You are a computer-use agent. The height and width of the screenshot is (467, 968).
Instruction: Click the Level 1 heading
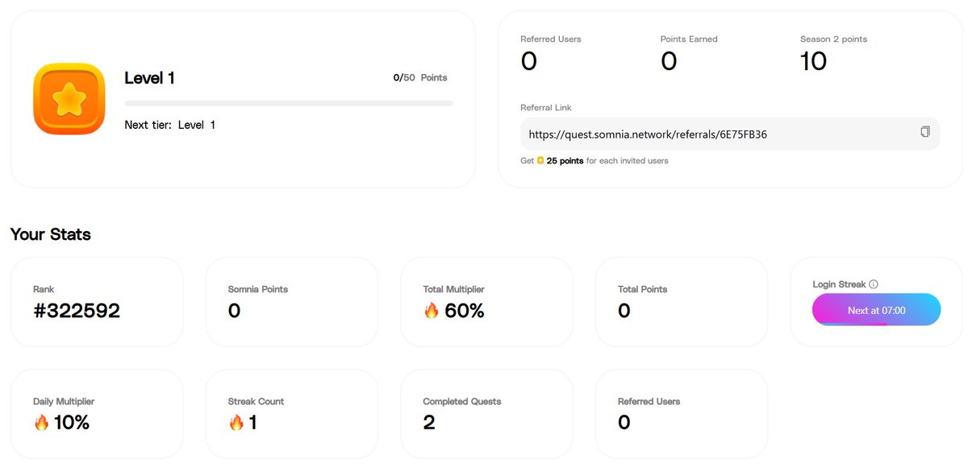coord(149,78)
